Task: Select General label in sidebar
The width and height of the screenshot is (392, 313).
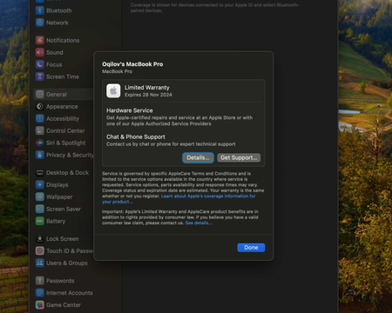Action: pyautogui.click(x=57, y=95)
